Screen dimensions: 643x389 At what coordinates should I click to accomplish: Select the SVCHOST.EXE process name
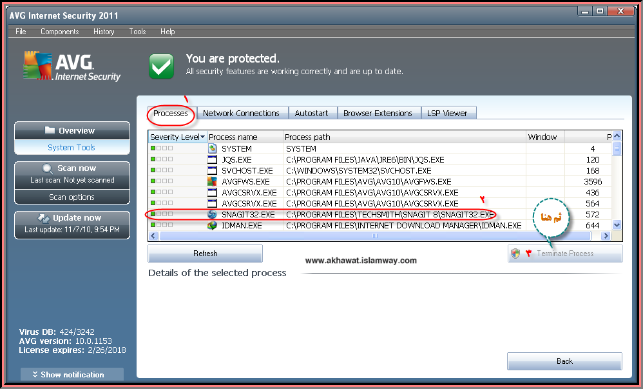click(247, 170)
